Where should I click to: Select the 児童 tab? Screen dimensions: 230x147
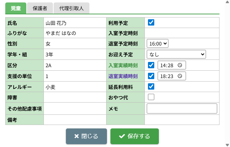point(16,8)
